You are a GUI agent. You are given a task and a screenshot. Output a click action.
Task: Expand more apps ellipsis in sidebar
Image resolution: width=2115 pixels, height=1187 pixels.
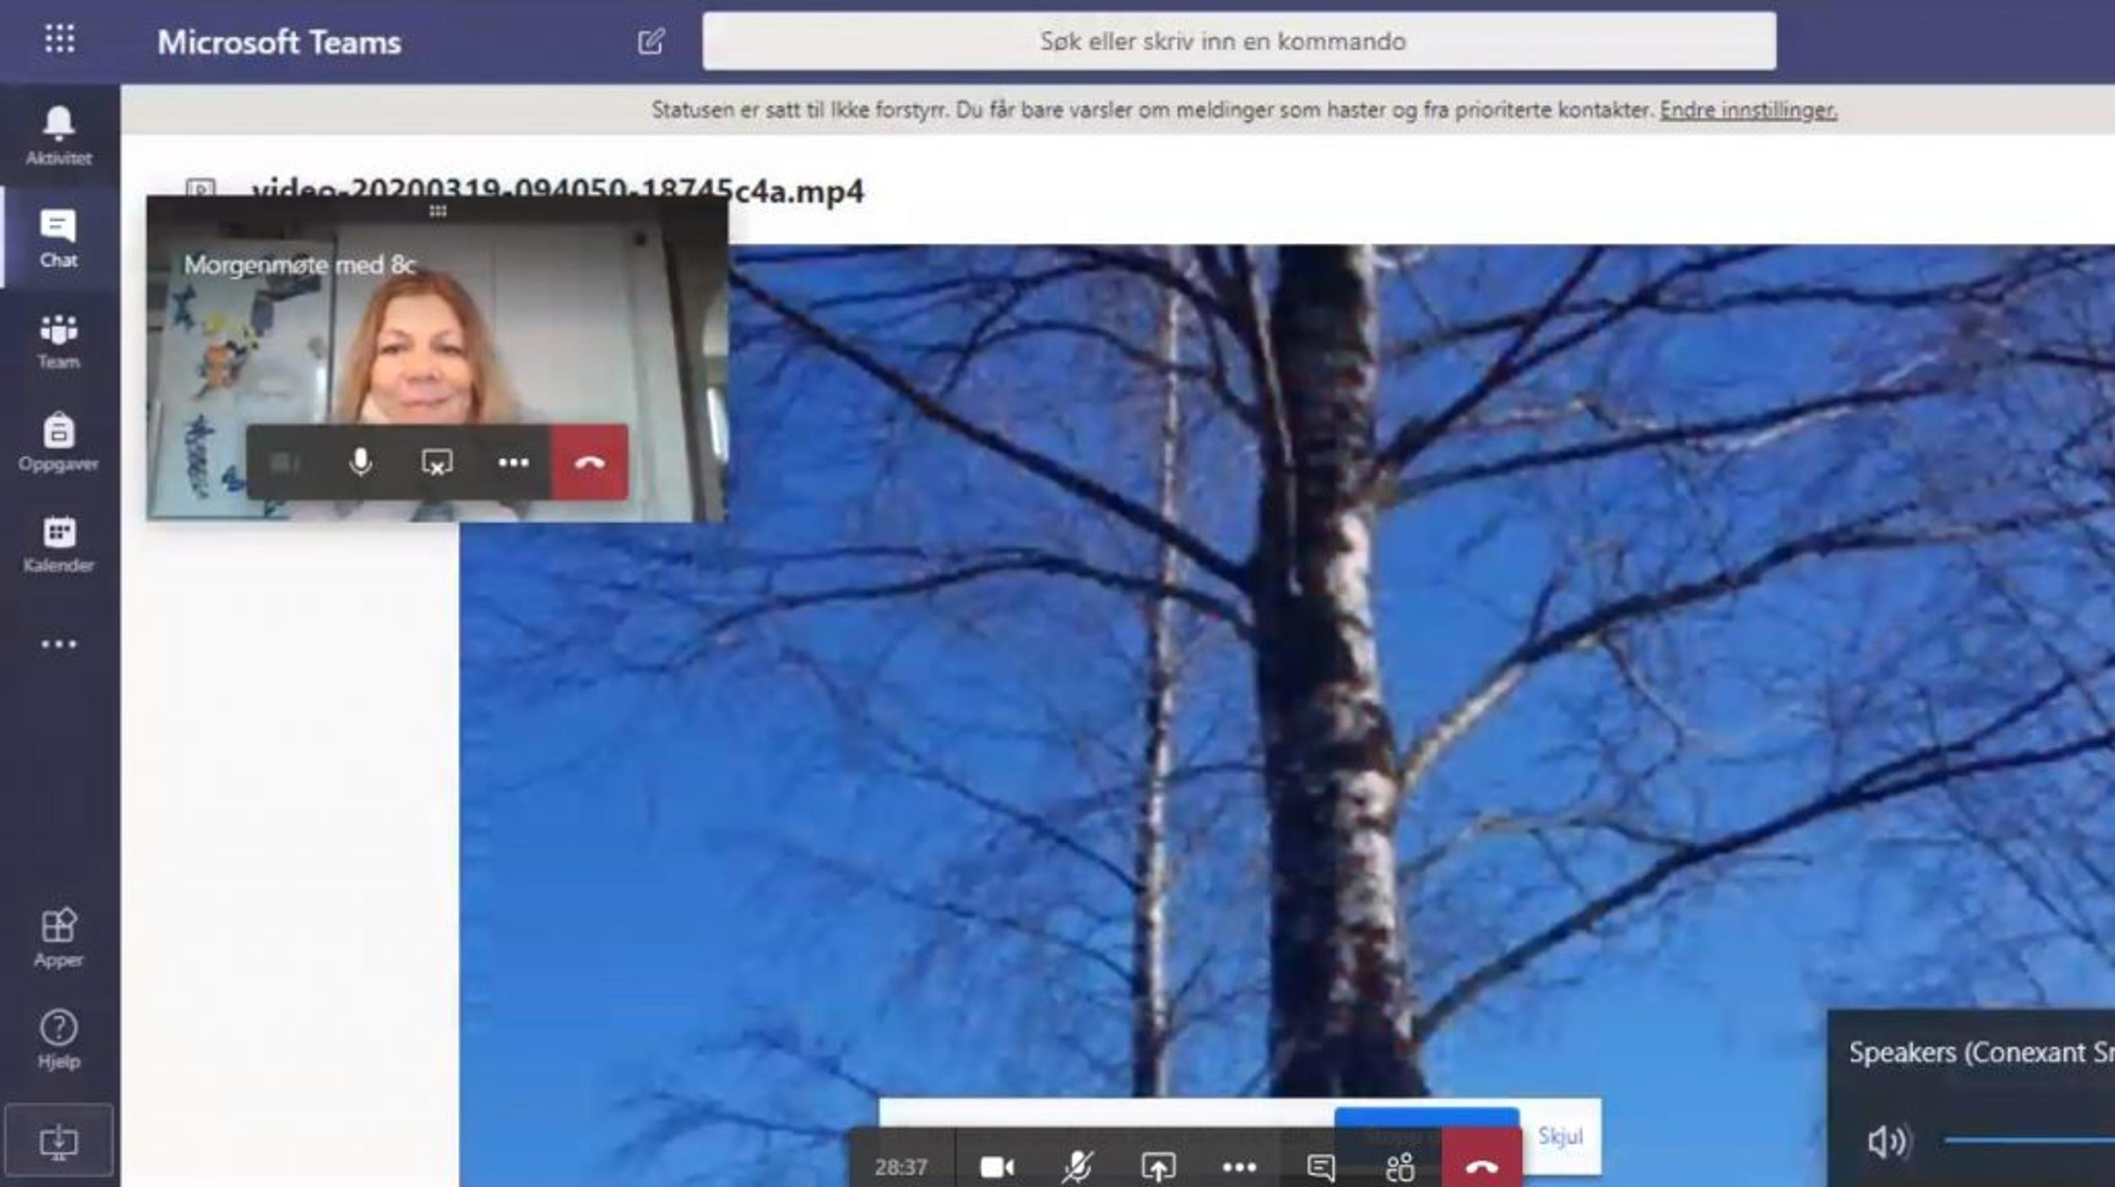(x=58, y=644)
